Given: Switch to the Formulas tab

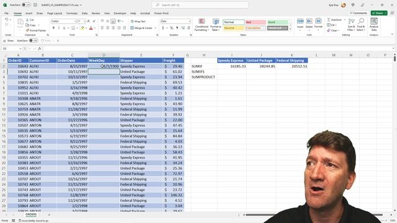Looking at the screenshot, I should pyautogui.click(x=72, y=13).
